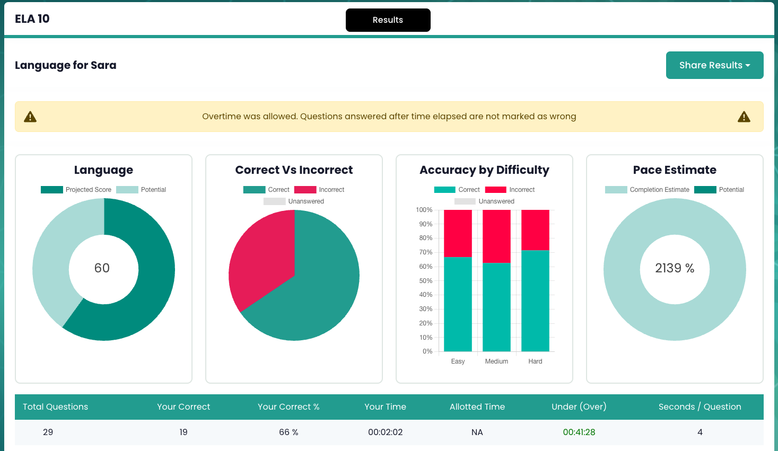
Task: Toggle Unanswered legend in Correct Vs Incorrect
Action: (294, 201)
